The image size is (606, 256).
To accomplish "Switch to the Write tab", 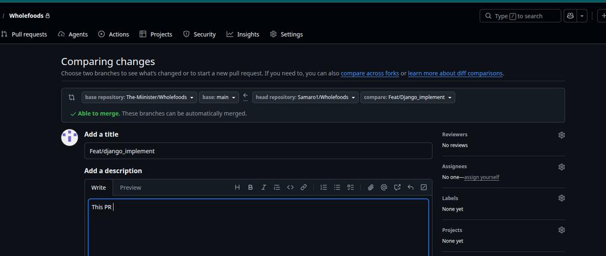I will click(x=99, y=187).
